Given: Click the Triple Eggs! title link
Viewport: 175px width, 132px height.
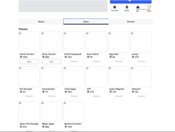Looking at the screenshot, I should 70,89.
